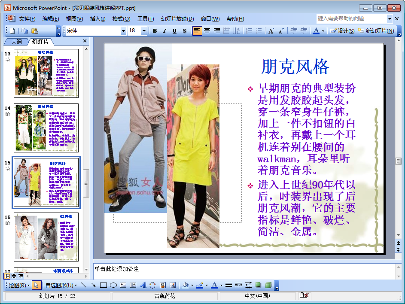Open font size dropdown showing 18
The height and width of the screenshot is (304, 405).
pyautogui.click(x=144, y=31)
